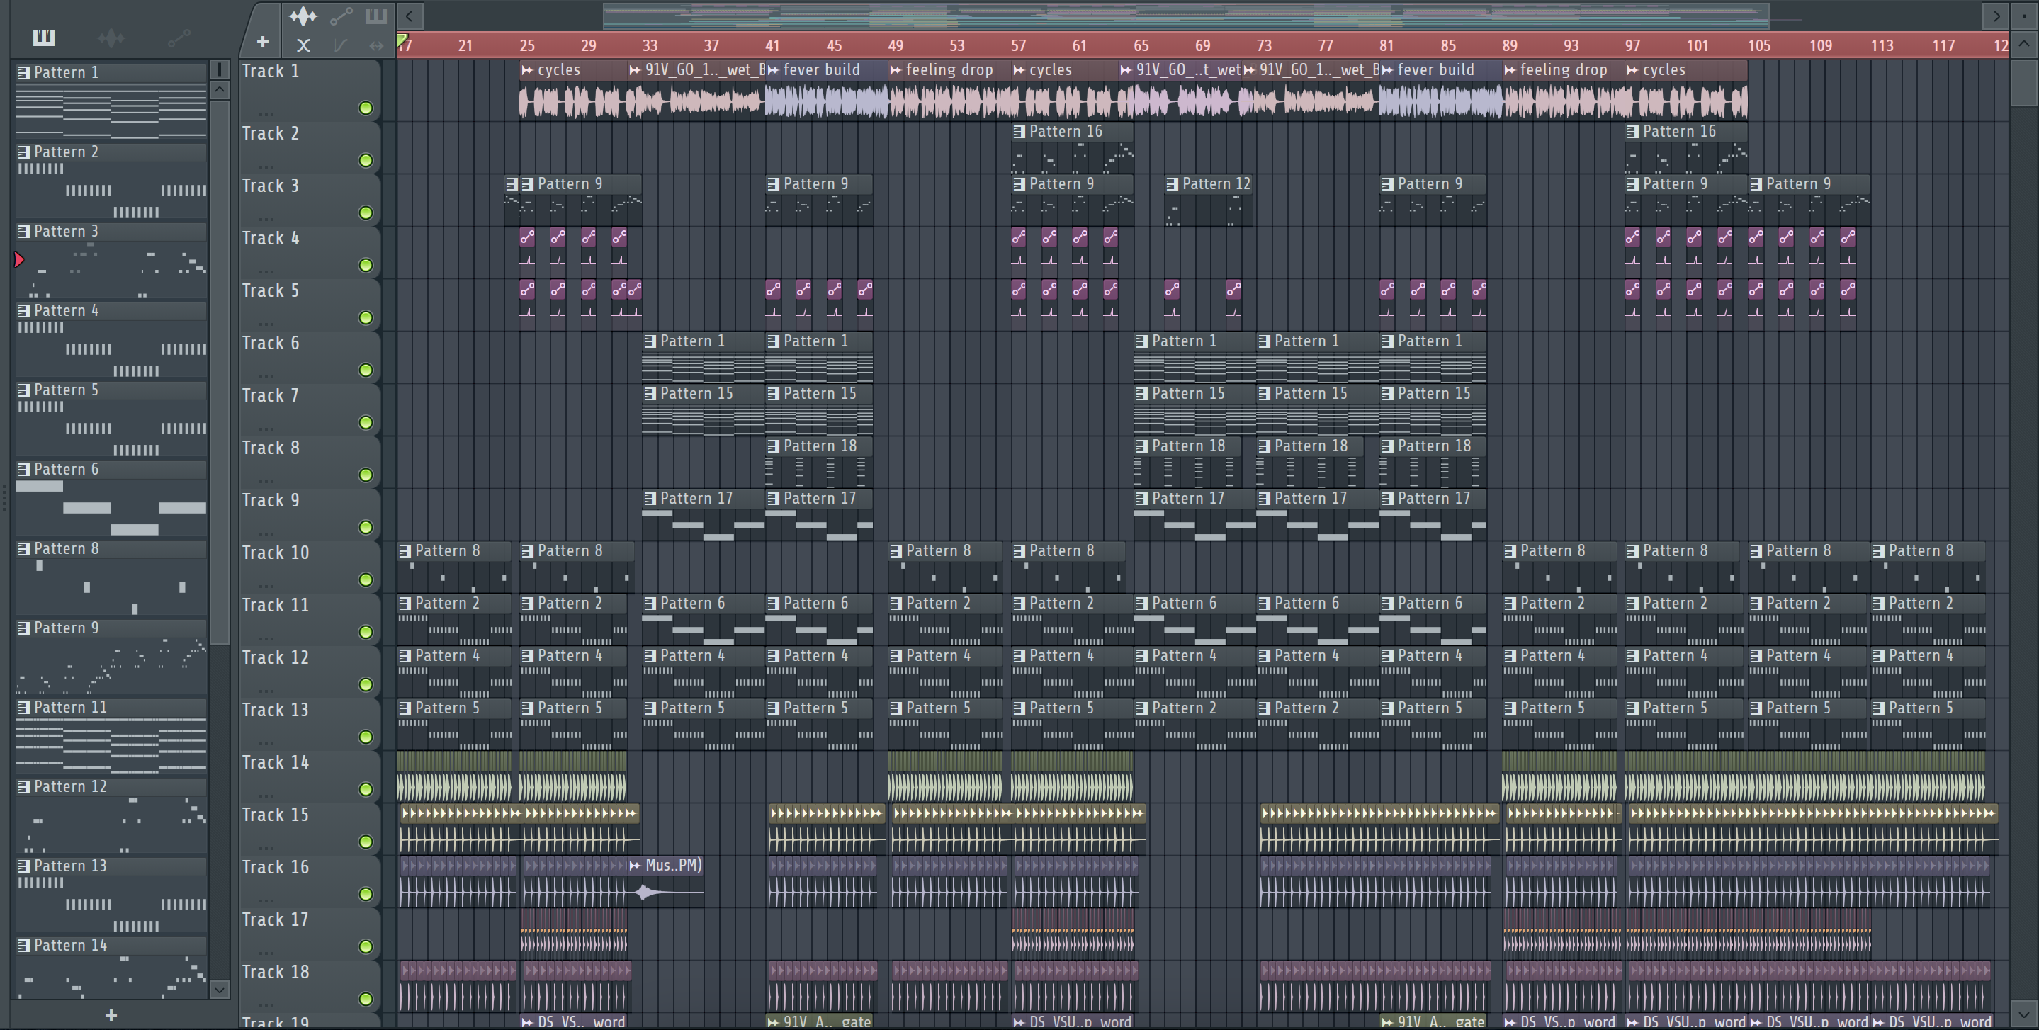Click bar 57 on the timeline ruler

tap(1019, 45)
